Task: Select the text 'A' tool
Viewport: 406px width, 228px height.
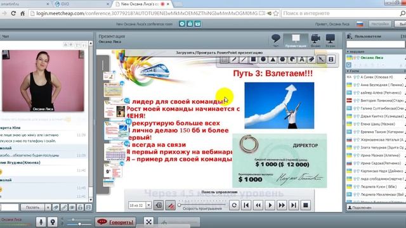Action: click(x=302, y=60)
